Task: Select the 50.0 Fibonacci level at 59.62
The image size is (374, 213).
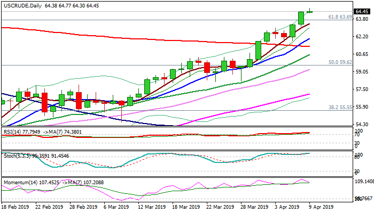Action: (340, 62)
